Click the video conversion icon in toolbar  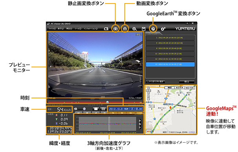(125, 29)
